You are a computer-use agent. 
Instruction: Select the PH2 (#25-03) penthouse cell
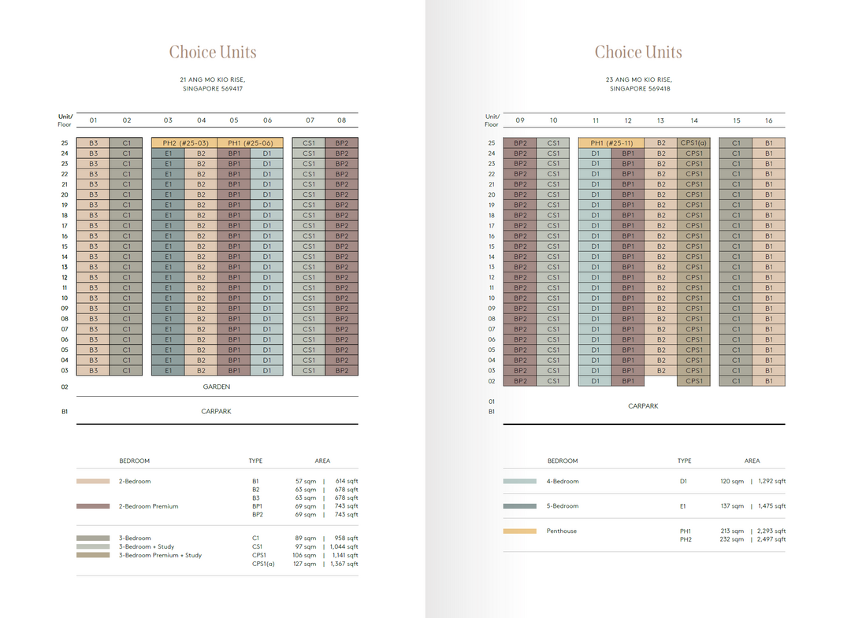pos(184,143)
